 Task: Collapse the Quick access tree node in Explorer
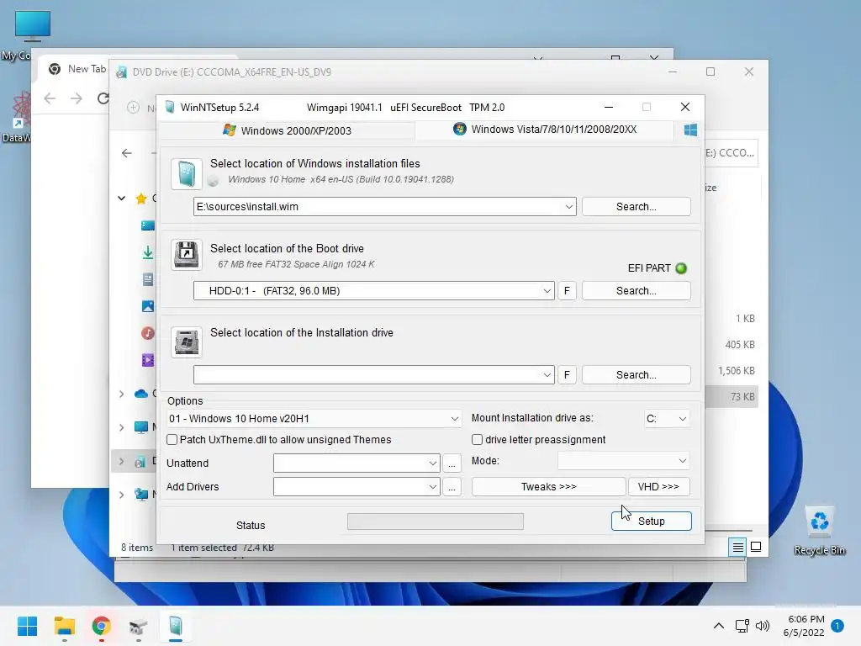(x=122, y=199)
